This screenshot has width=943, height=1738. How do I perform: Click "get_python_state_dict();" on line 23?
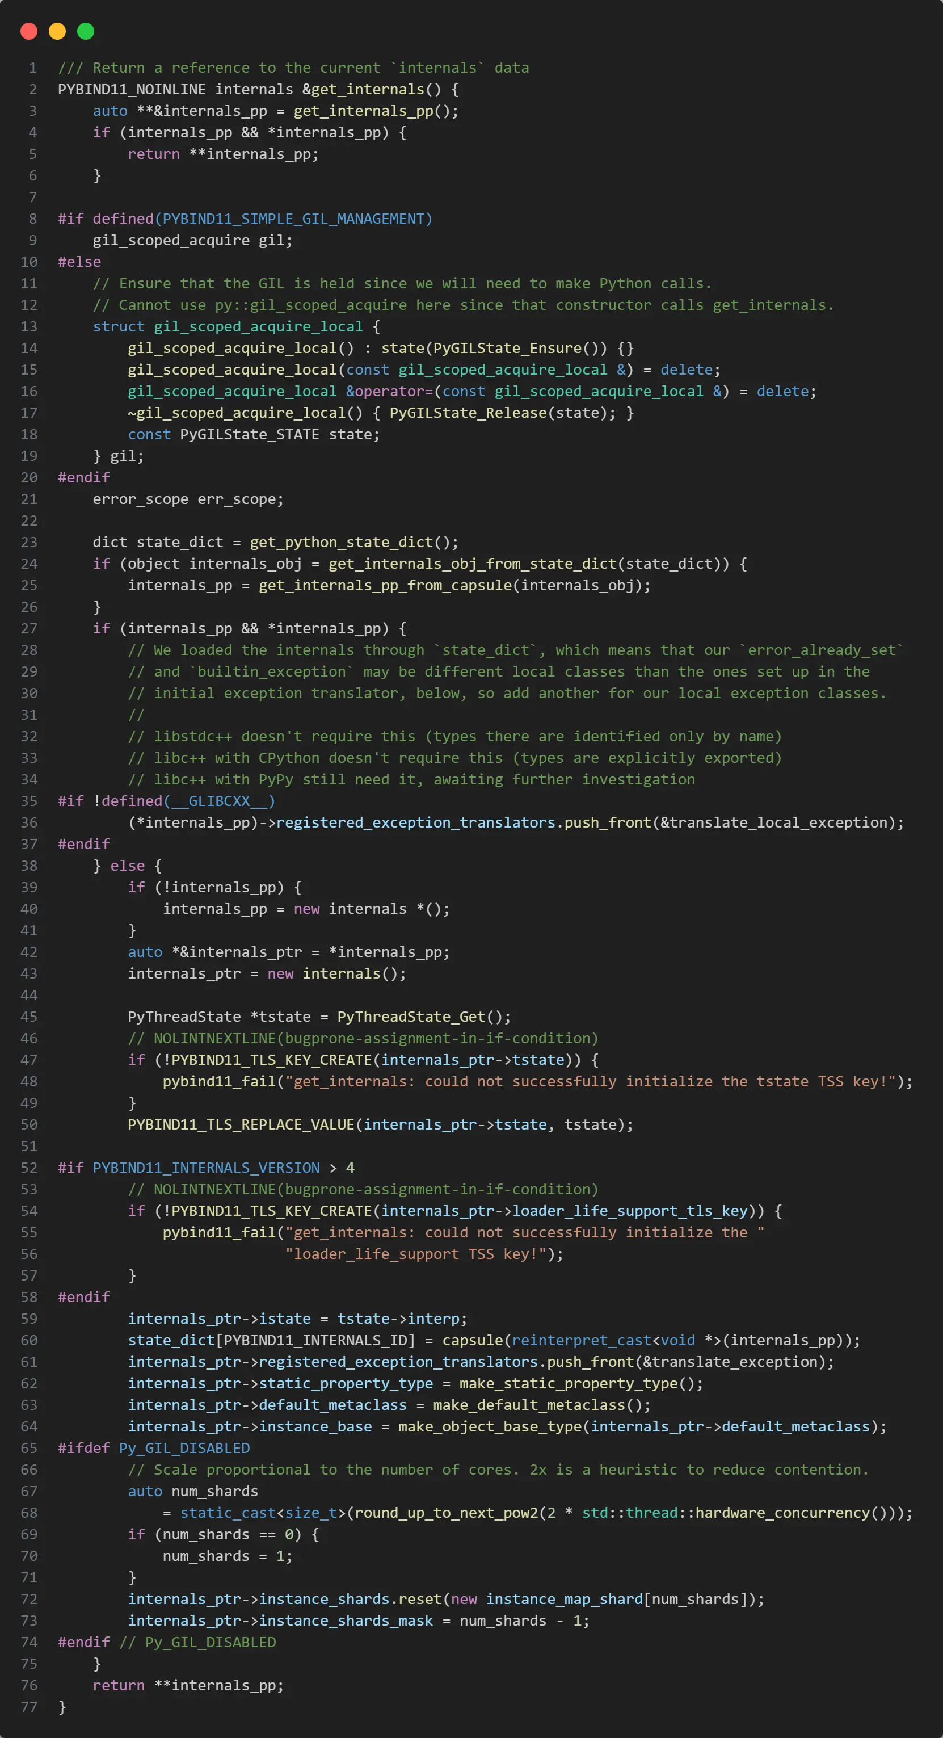click(x=354, y=543)
